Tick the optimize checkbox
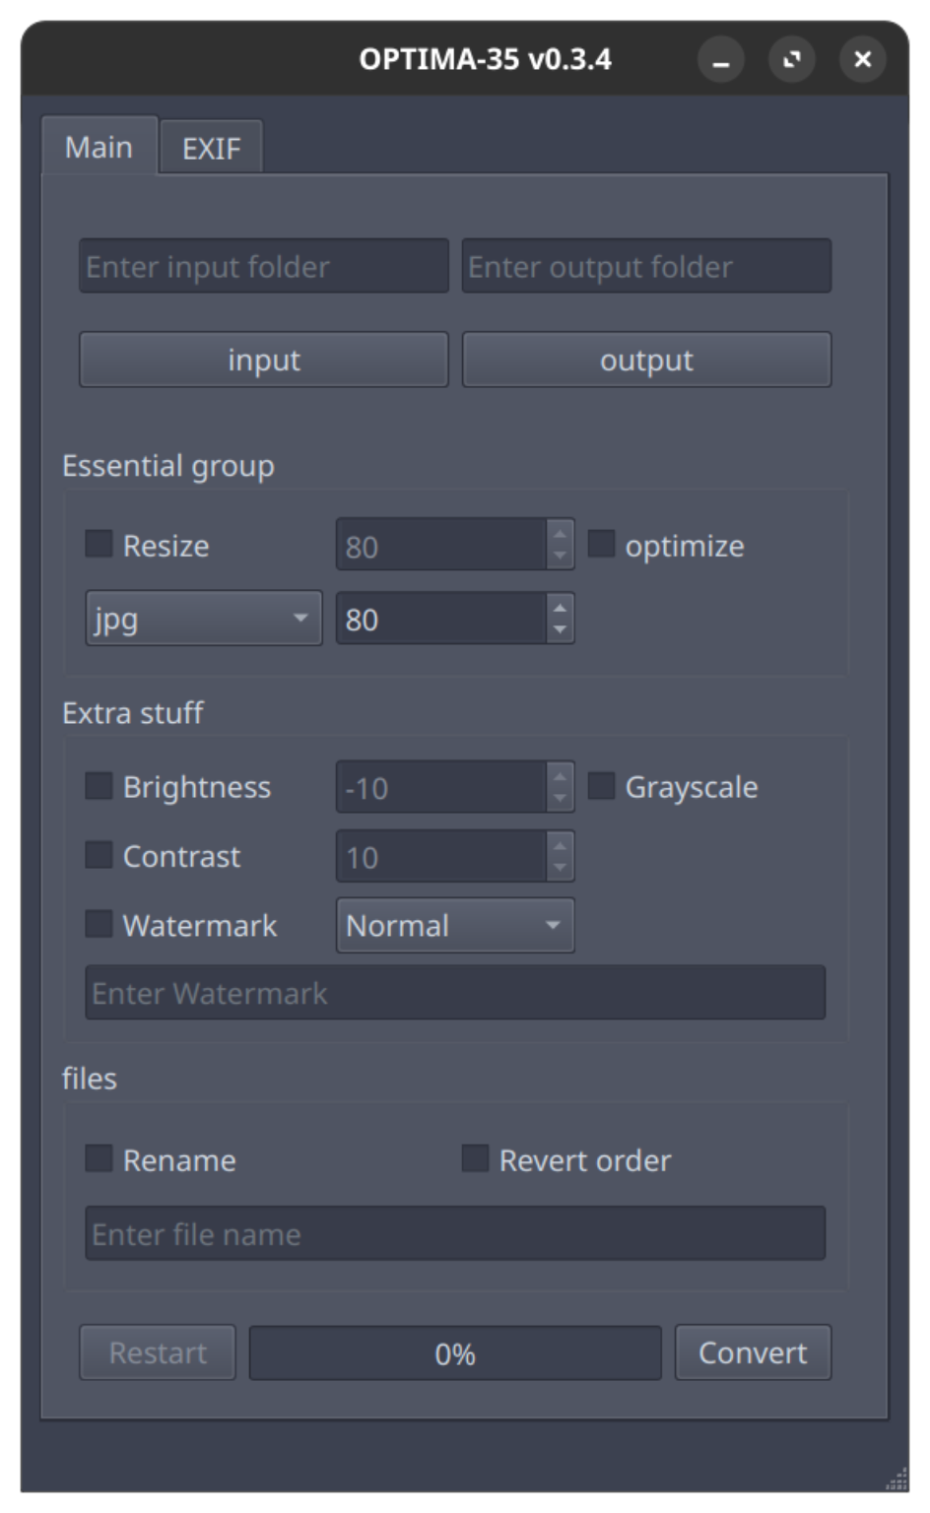Image resolution: width=930 pixels, height=1513 pixels. pos(601,544)
